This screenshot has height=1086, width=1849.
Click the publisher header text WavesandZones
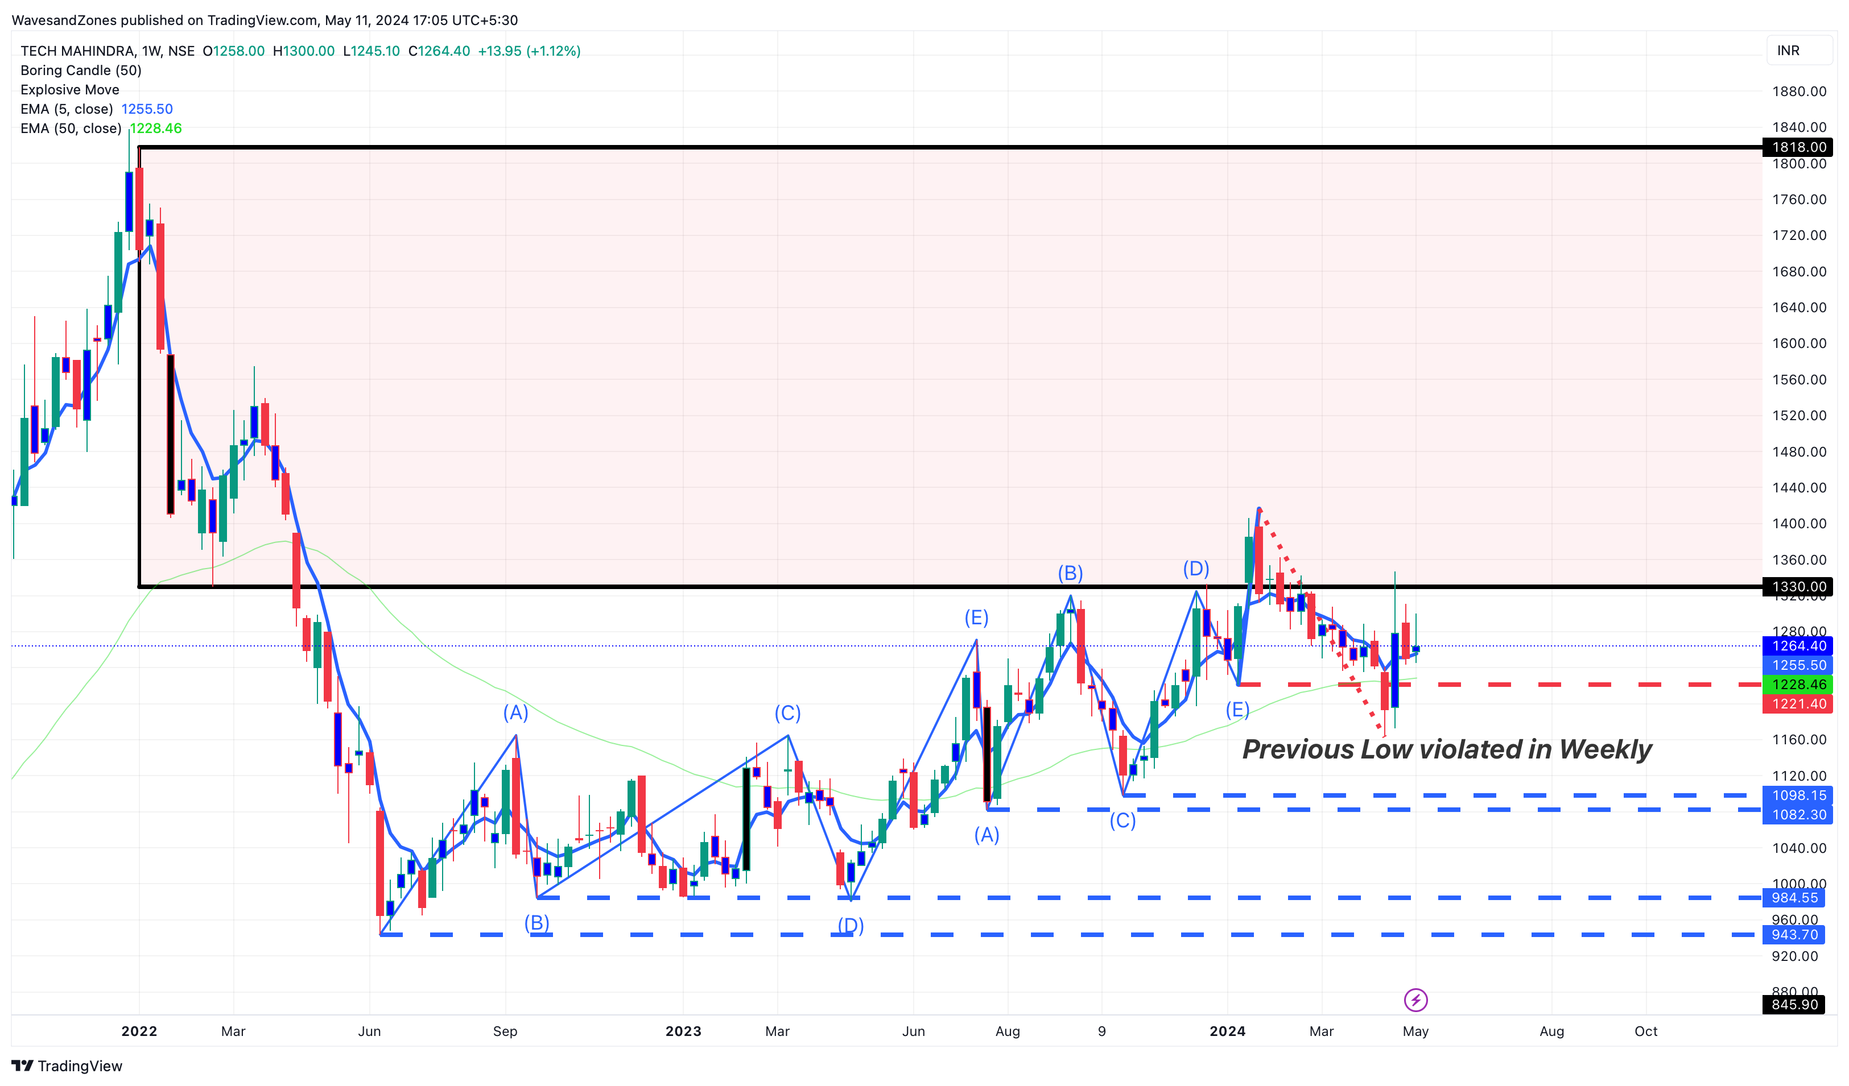pos(64,20)
